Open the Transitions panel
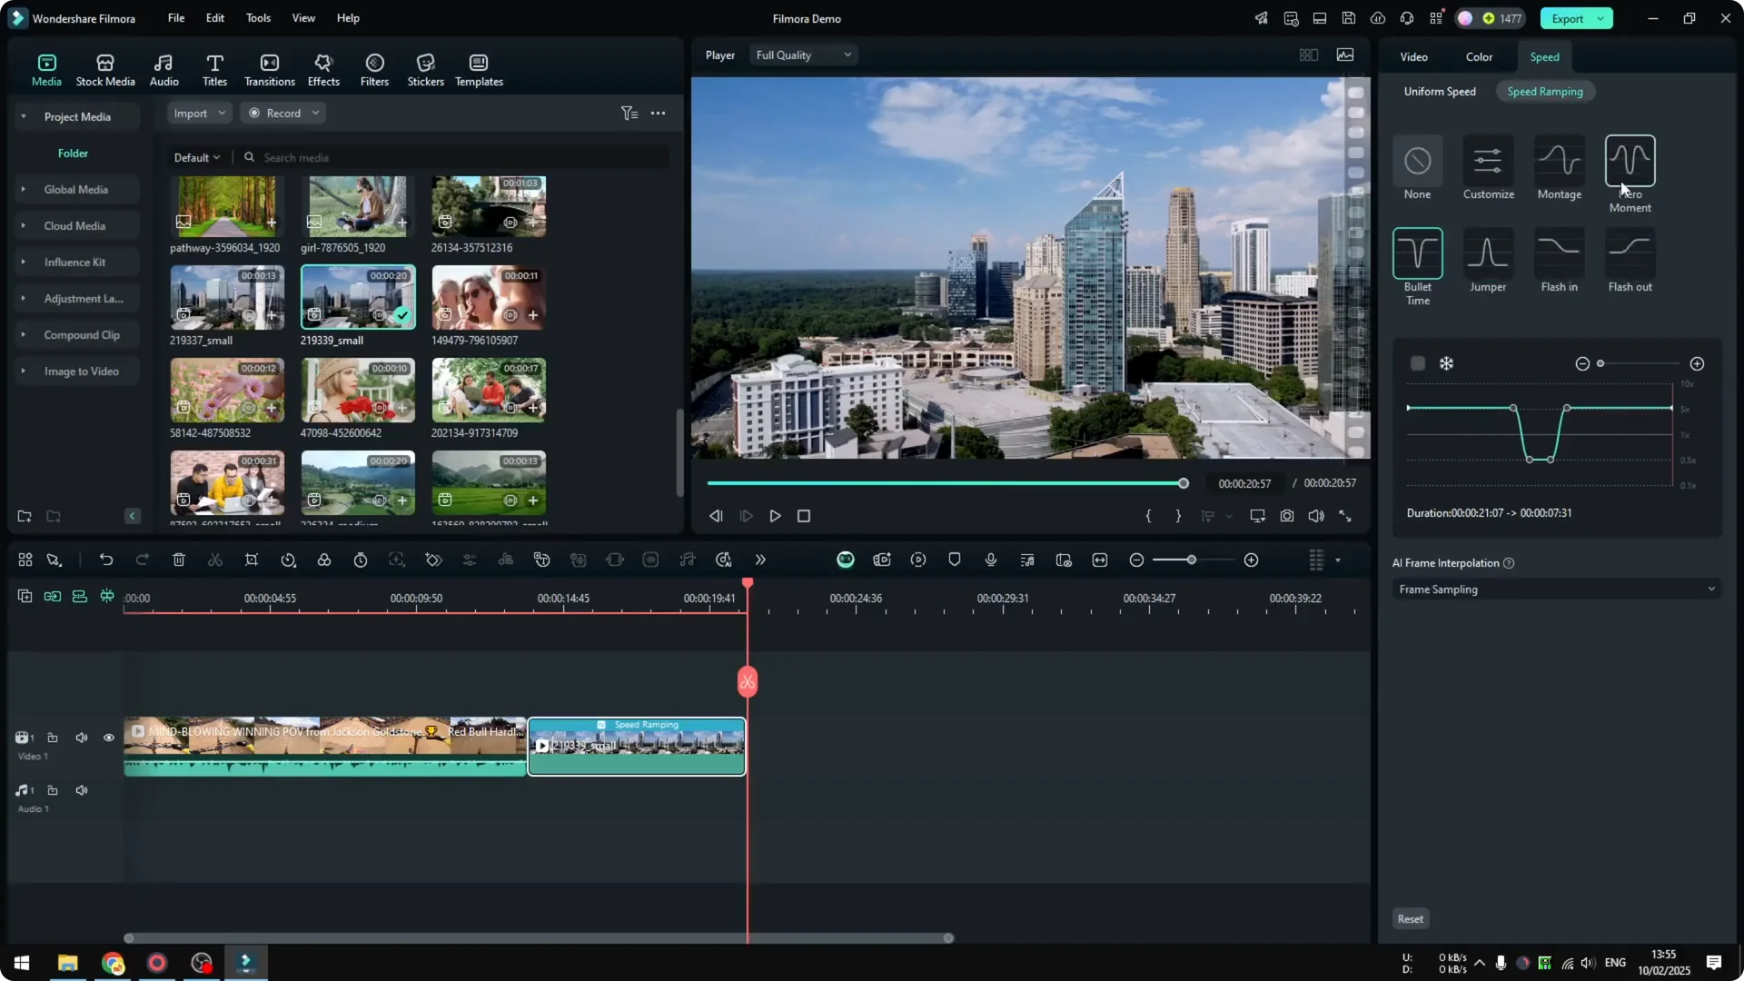Screen dimensions: 1744x981 (x=269, y=68)
